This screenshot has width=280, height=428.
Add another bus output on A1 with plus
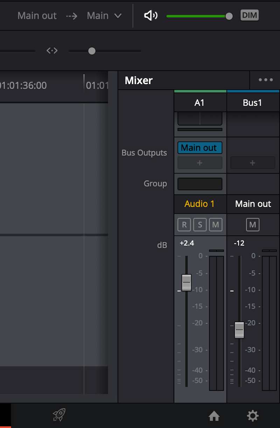pos(199,163)
